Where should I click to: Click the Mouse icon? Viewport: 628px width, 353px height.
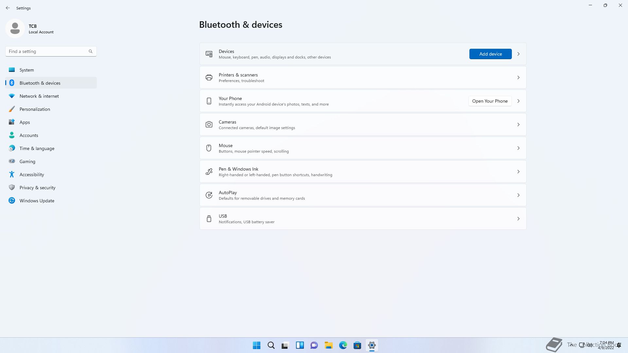coord(209,148)
